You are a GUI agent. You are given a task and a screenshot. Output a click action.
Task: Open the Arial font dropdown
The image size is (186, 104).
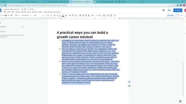(38, 15)
